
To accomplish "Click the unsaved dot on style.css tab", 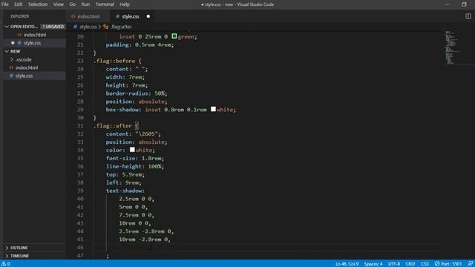I will tap(148, 16).
